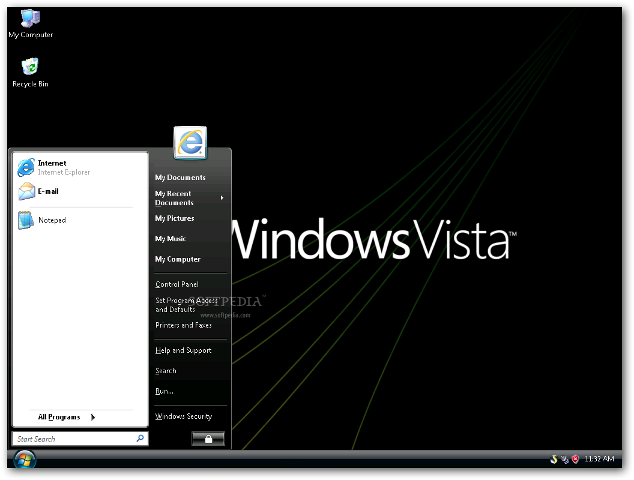Open Control Panel
The width and height of the screenshot is (634, 480).
pyautogui.click(x=177, y=284)
